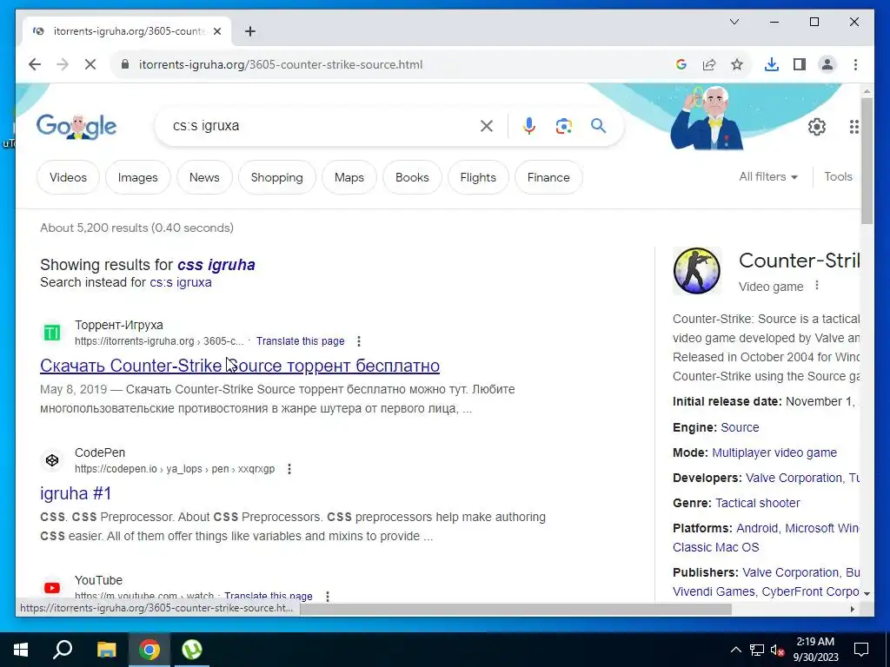Select the Flights filter

[x=478, y=177]
